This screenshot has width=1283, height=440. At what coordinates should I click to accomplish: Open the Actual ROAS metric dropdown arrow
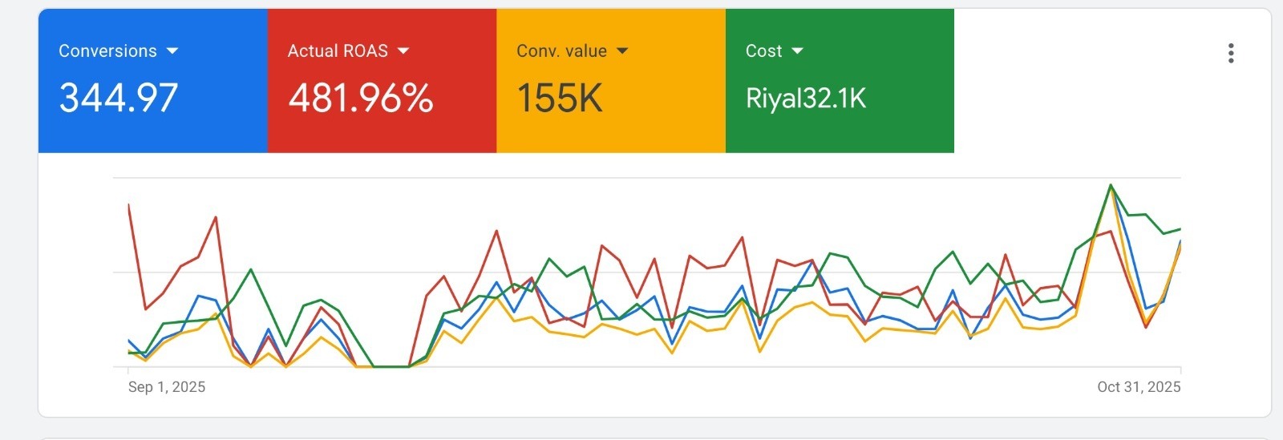403,50
